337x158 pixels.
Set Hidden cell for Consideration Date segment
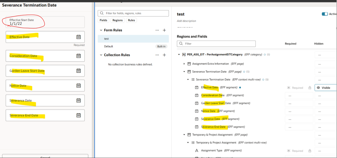click(x=326, y=96)
